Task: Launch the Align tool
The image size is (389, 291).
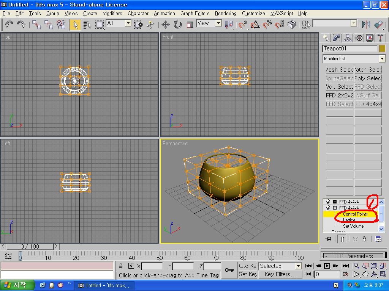Action: [378, 25]
